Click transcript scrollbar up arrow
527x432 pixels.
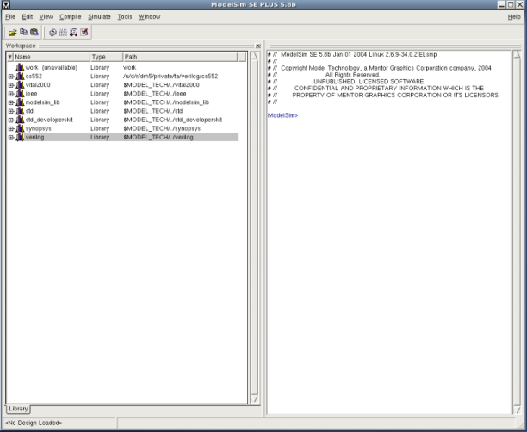coord(517,54)
